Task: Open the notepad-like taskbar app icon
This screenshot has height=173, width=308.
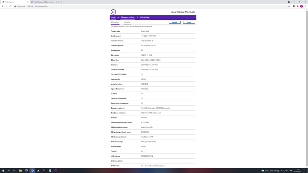Action: 50,171
